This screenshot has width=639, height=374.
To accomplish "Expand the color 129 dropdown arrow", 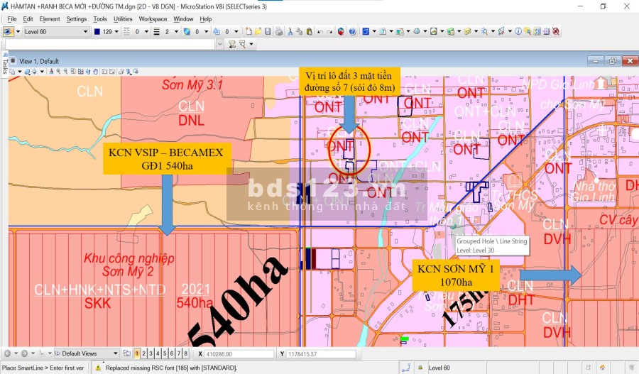I will click(116, 31).
